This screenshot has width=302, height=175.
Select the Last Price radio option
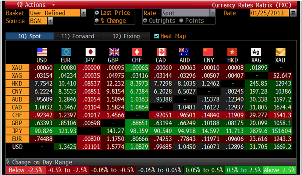tap(98, 13)
